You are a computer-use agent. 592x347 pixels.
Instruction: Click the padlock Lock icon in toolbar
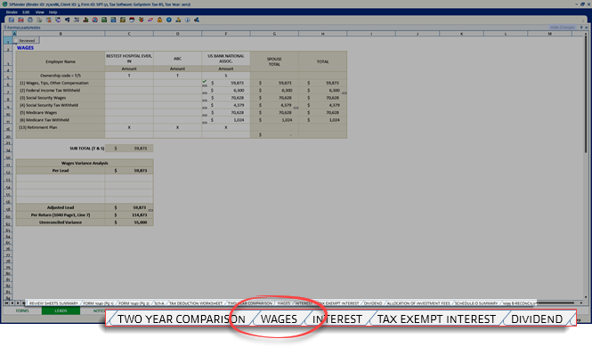coord(159,20)
